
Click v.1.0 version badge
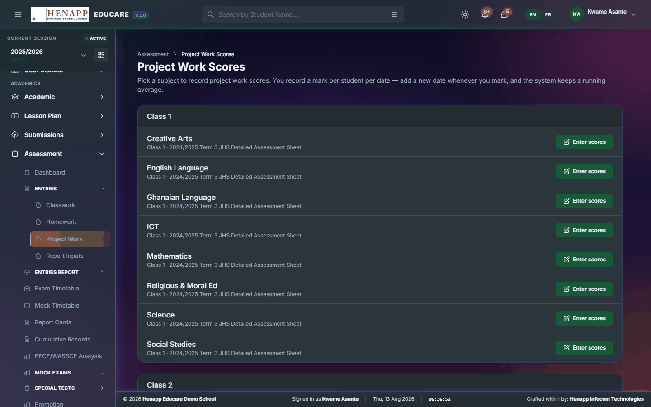141,15
